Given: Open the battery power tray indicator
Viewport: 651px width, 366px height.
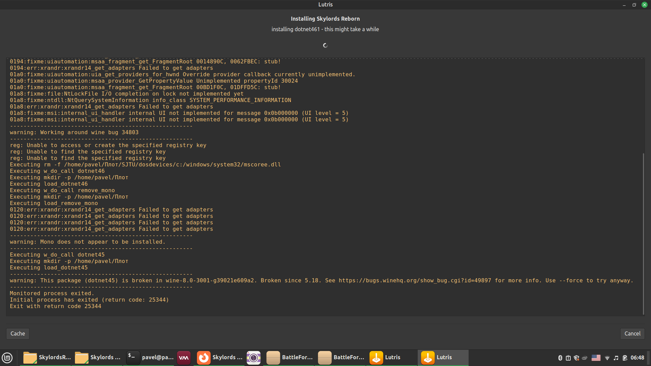Looking at the screenshot, I should pyautogui.click(x=625, y=358).
